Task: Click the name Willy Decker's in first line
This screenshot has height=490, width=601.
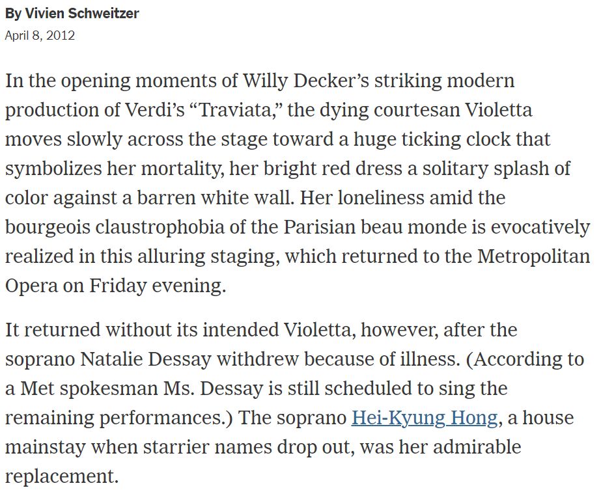Action: click(x=305, y=81)
